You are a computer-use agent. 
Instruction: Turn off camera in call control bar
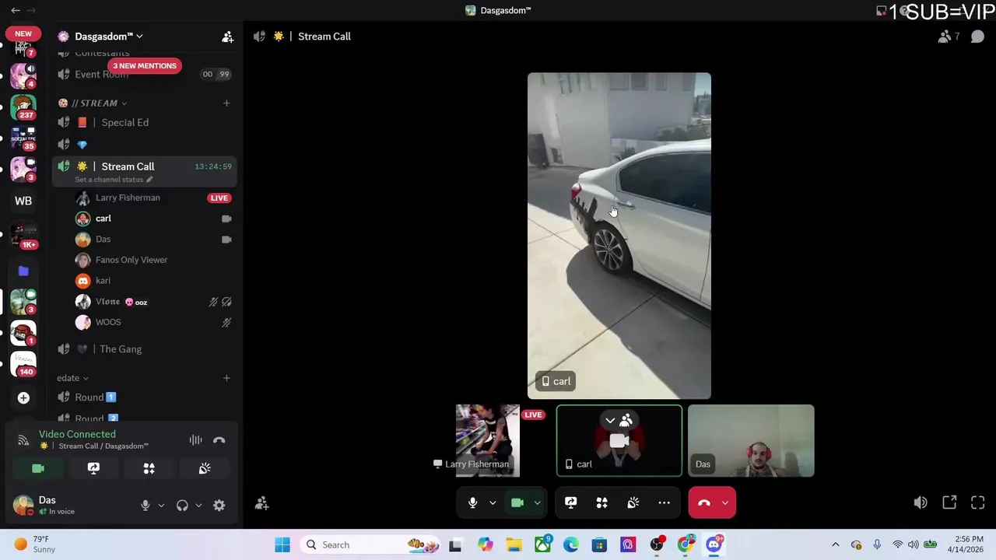(517, 502)
